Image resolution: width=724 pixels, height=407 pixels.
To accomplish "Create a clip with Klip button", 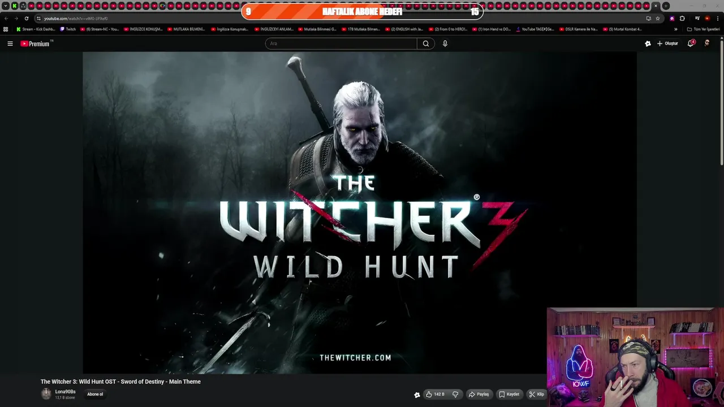I will click(x=536, y=395).
